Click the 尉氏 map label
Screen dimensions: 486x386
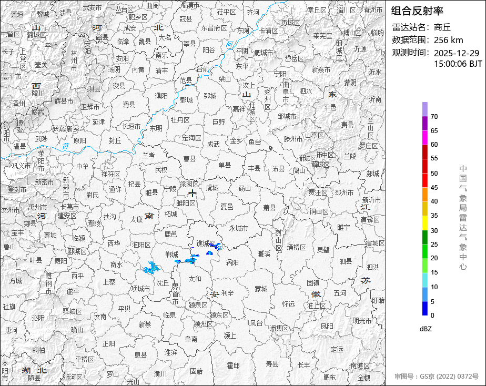(x=92, y=195)
